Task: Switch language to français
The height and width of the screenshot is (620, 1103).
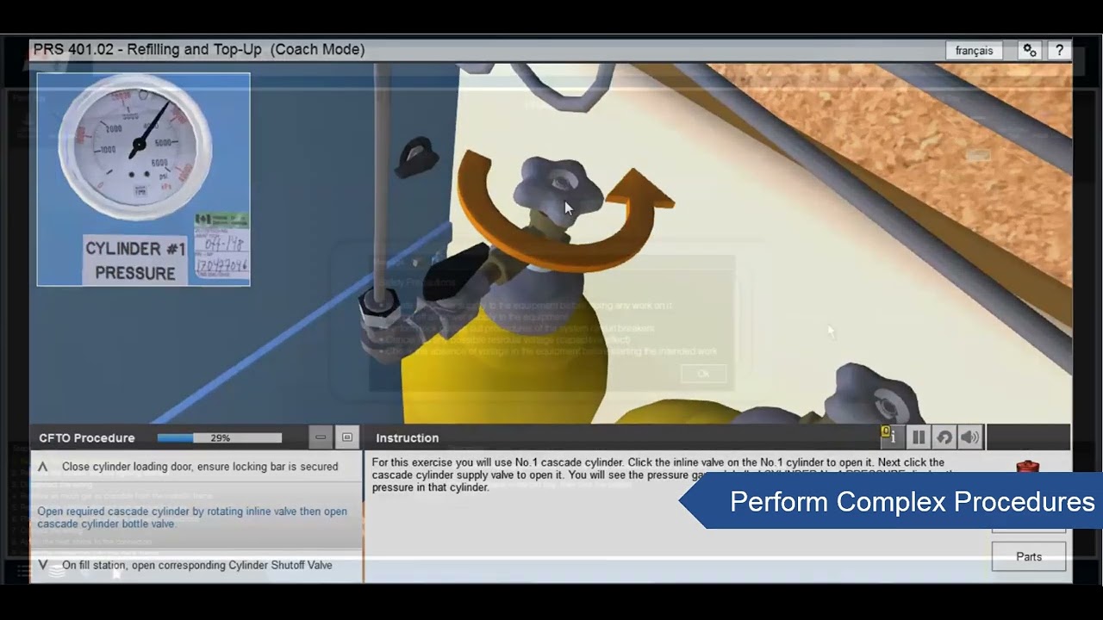Action: pyautogui.click(x=974, y=51)
